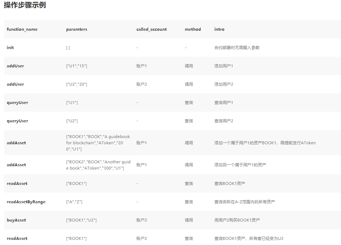341x245 pixels.
Task: Click the intro mentioning 需提前发行AToken
Action: click(x=265, y=143)
